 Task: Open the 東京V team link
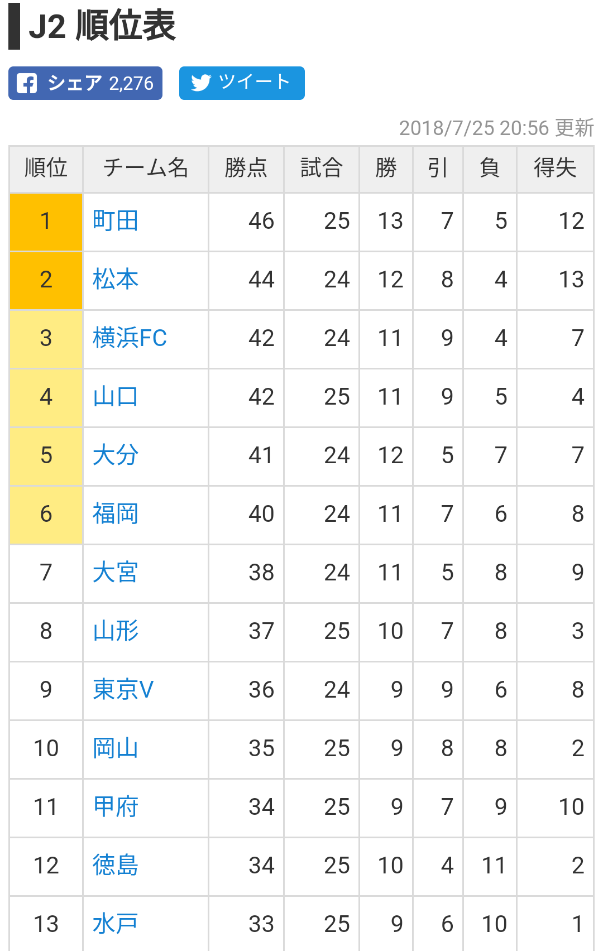click(x=123, y=690)
